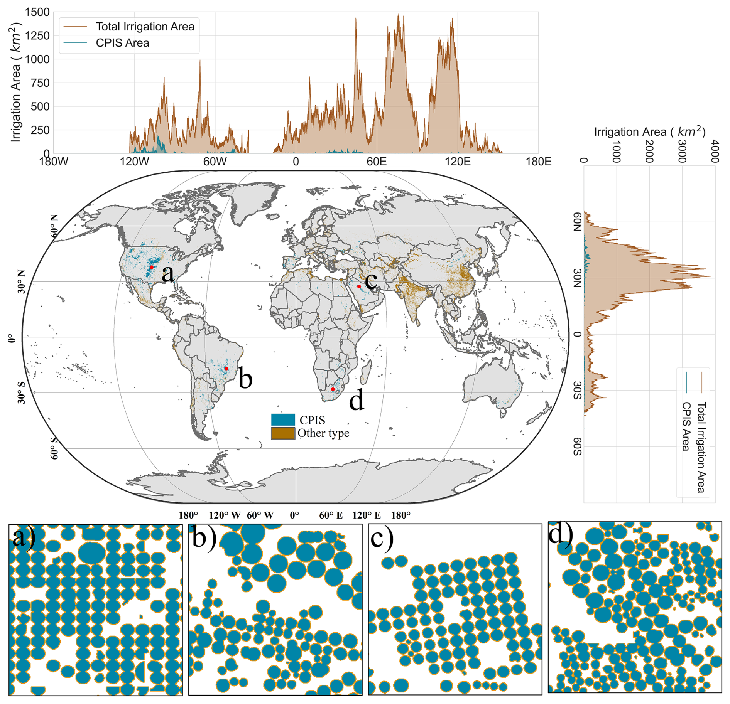Click the rotated CPIS Area legend on right chart
The height and width of the screenshot is (704, 730).
[x=686, y=426]
